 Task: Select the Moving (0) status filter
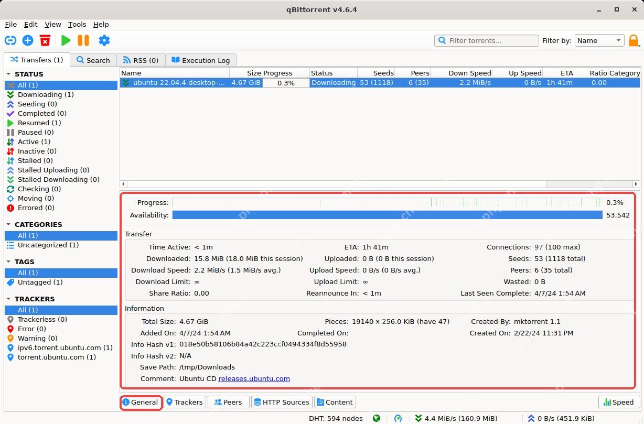pyautogui.click(x=61, y=198)
